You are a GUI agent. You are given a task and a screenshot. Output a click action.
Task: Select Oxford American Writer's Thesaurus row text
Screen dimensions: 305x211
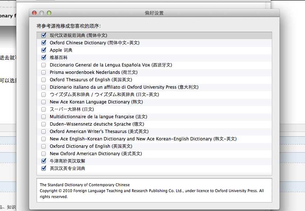pyautogui.click(x=99, y=132)
